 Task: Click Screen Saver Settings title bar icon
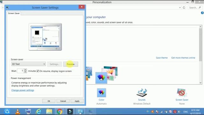pyautogui.click(x=7, y=8)
